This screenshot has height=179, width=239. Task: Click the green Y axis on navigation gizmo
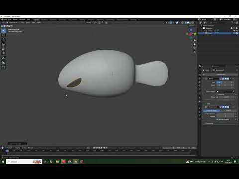point(195,34)
